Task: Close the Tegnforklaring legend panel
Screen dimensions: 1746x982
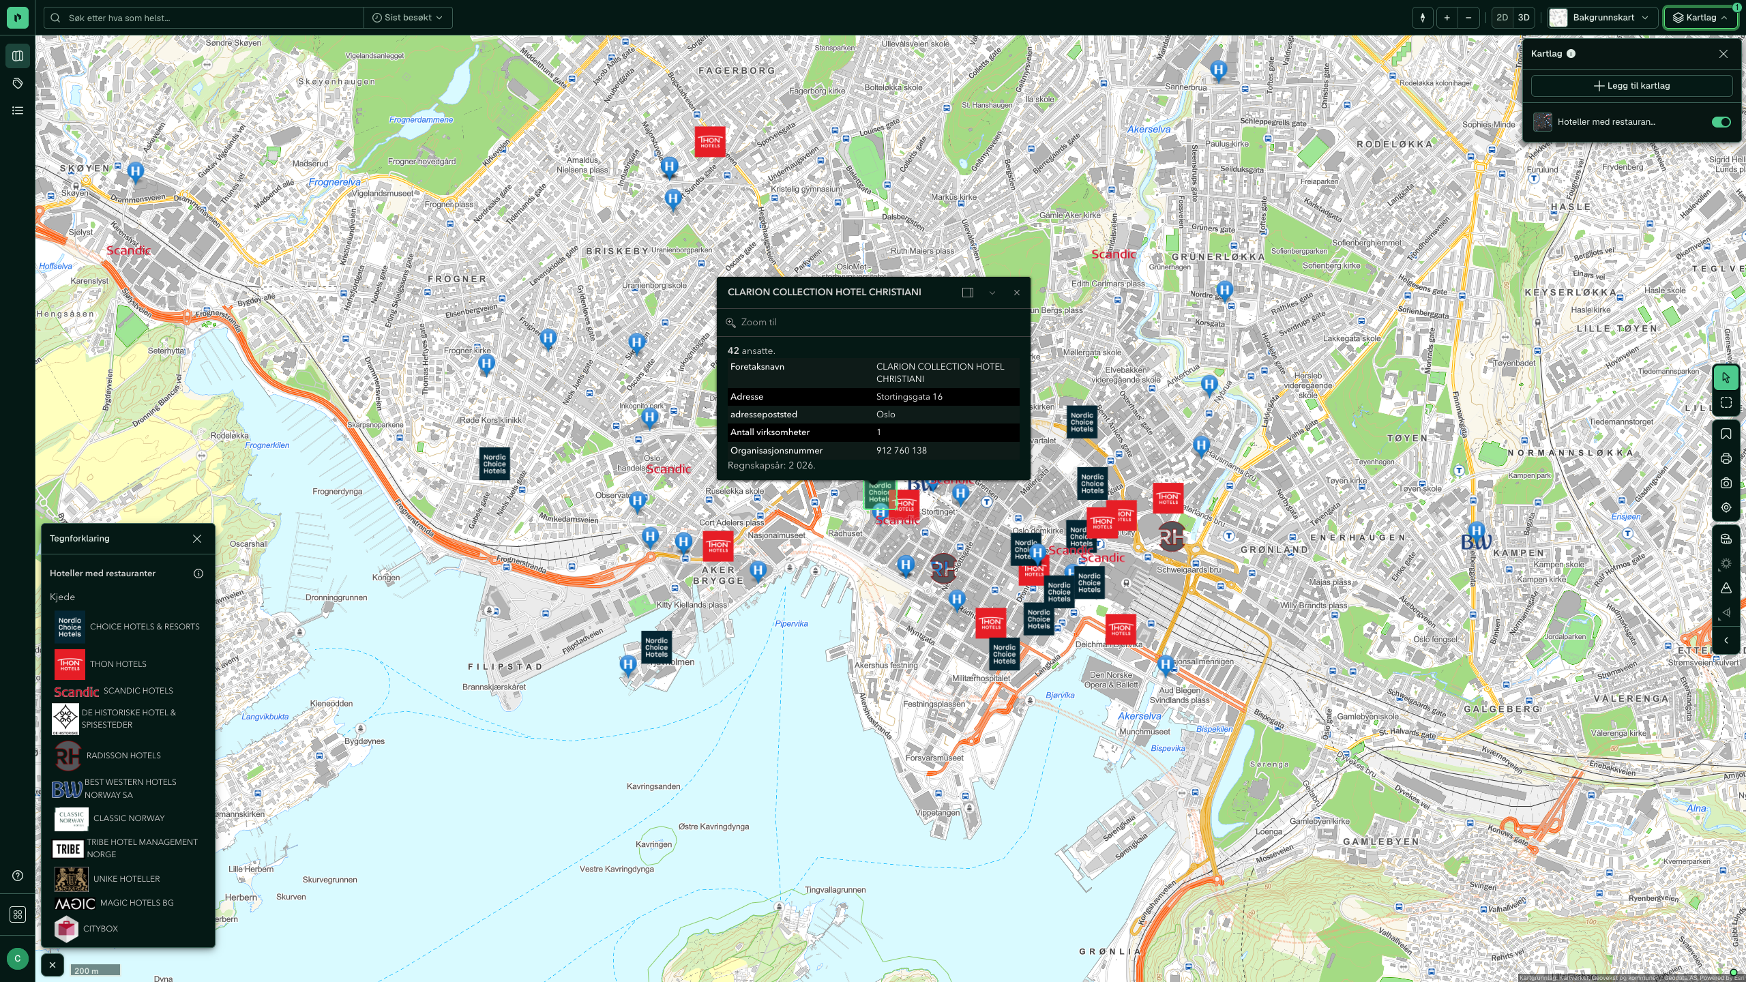Action: [197, 539]
